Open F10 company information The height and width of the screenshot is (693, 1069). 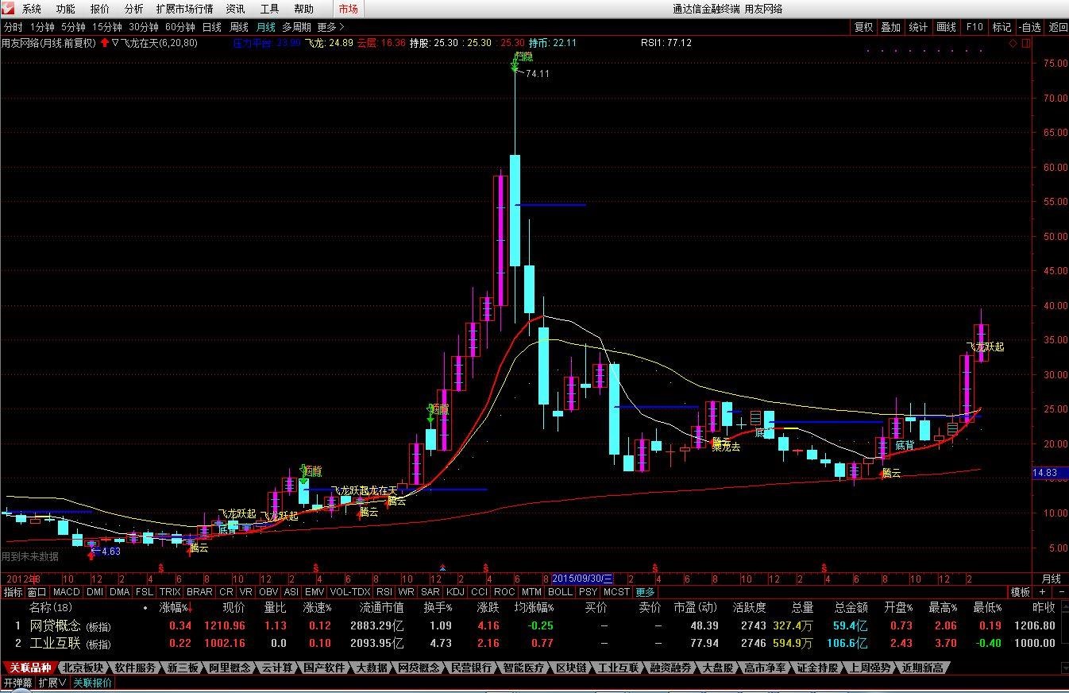[974, 27]
